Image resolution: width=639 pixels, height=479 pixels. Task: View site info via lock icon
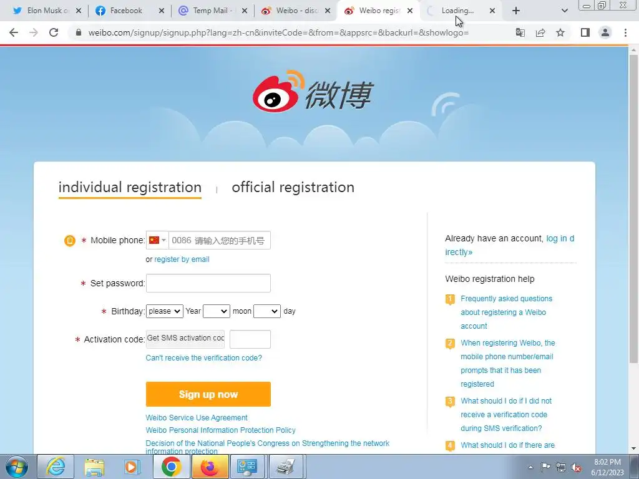tap(79, 32)
